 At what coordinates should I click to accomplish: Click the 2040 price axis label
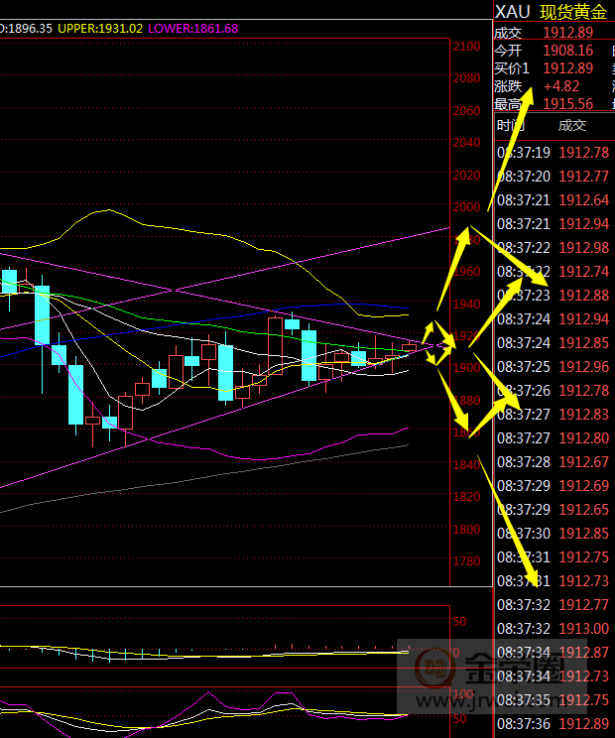465,144
